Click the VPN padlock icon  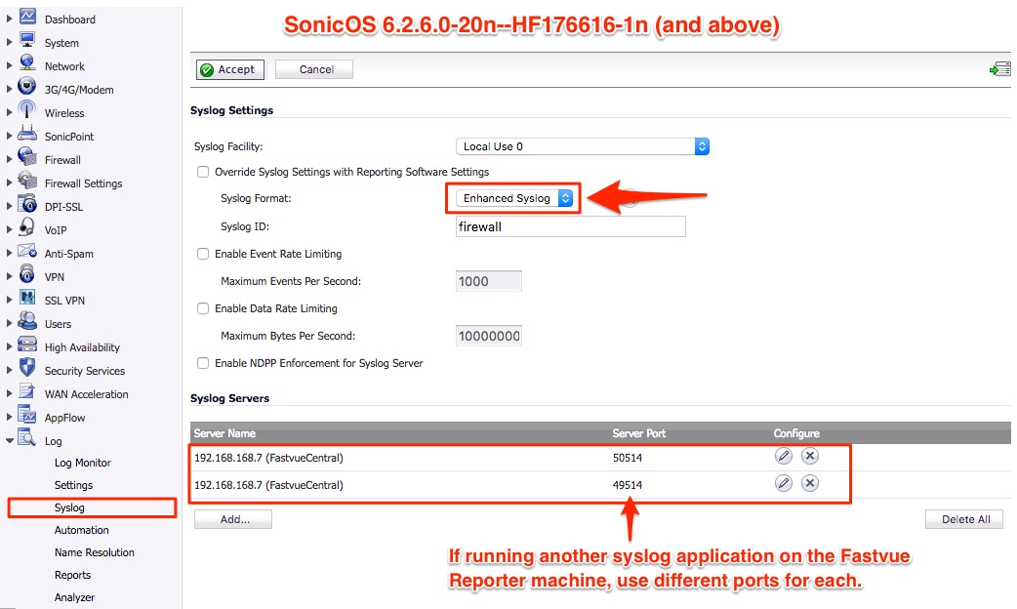27,273
